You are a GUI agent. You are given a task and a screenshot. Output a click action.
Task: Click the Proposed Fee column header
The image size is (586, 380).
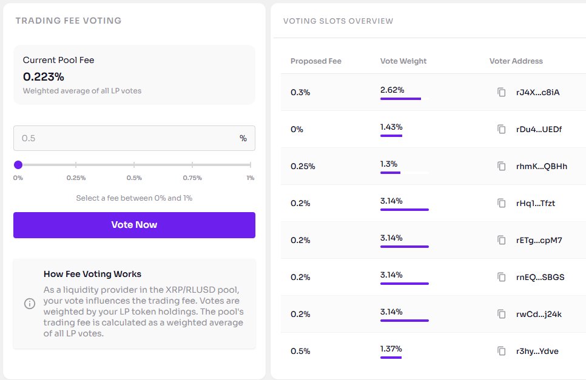316,61
